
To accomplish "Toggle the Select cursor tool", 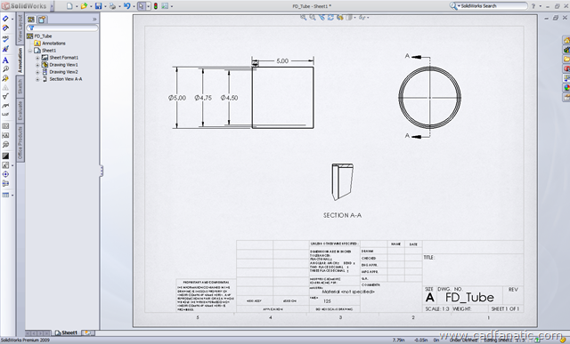I will [142, 6].
